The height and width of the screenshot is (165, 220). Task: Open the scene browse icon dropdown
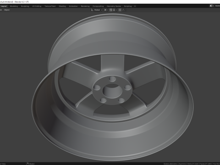coord(212,6)
